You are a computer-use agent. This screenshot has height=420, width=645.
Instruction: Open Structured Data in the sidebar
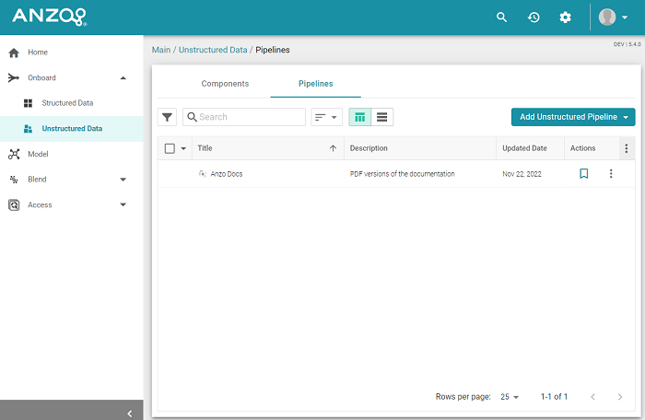pyautogui.click(x=67, y=103)
